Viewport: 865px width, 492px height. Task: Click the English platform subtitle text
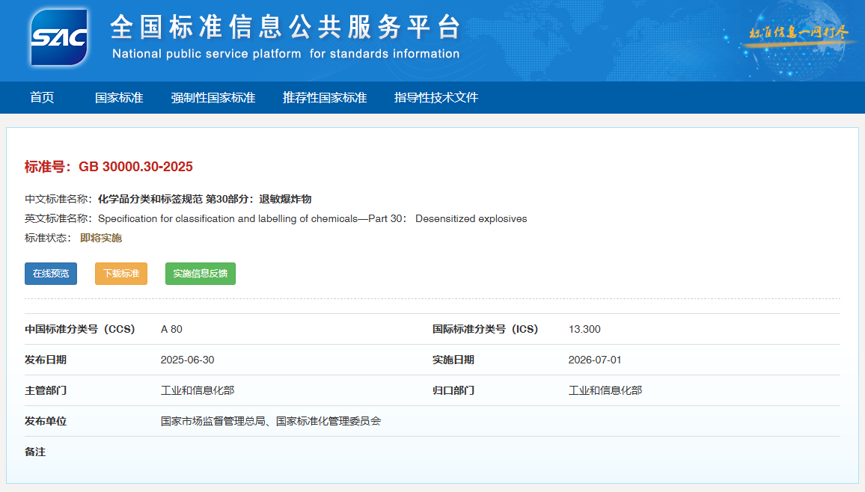coord(286,54)
